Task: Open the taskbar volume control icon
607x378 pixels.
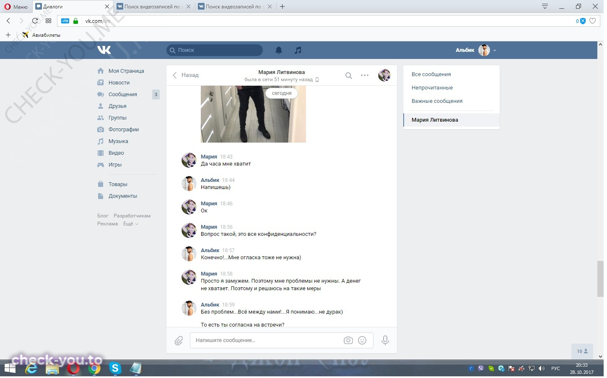Action: [542, 368]
